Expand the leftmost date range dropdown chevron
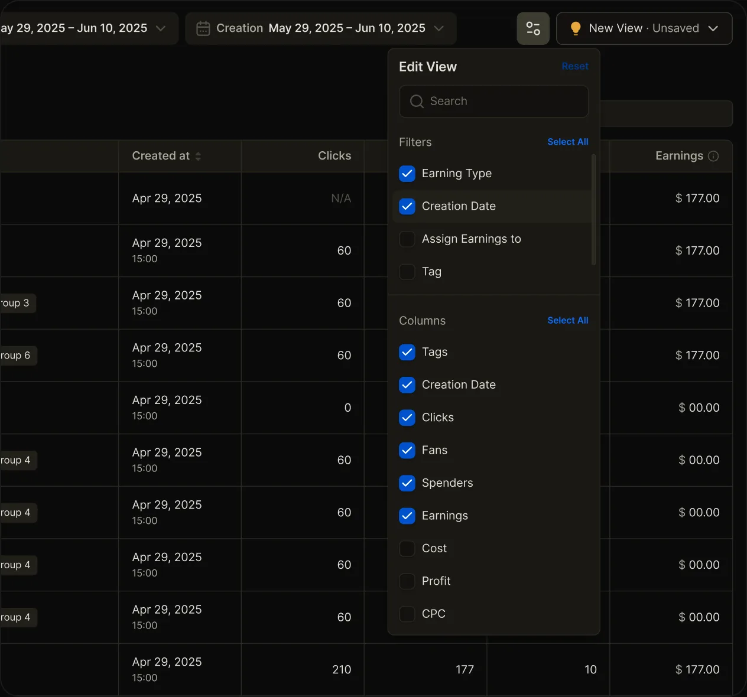Screen dimensions: 747x697 (160, 28)
